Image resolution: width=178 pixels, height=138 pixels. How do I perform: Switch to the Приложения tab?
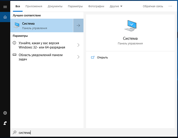[34, 6]
